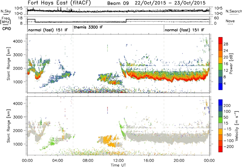The height and width of the screenshot is (167, 242).
Task: Click the "2000" range tick of the velocity panel
Action: pyautogui.click(x=18, y=131)
